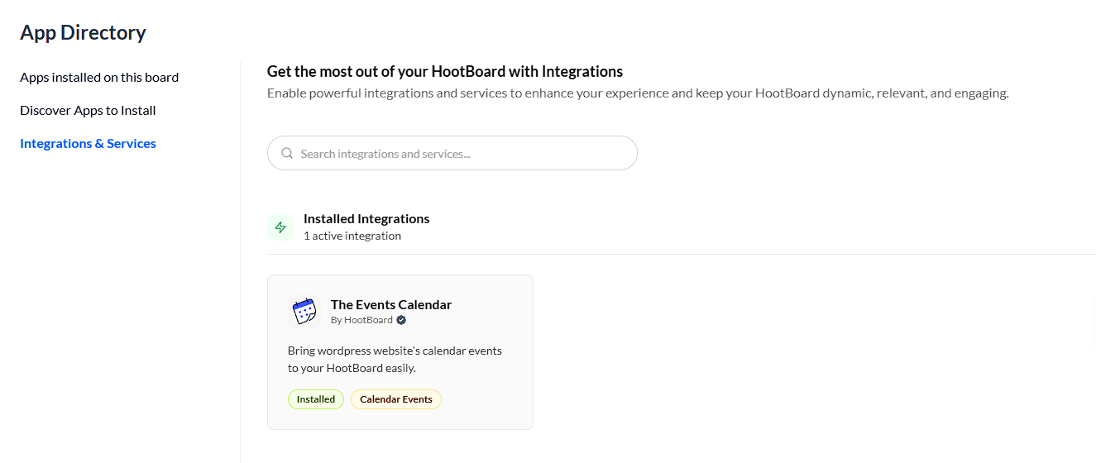Click the search magnifier icon
This screenshot has height=463, width=1096.
(287, 153)
